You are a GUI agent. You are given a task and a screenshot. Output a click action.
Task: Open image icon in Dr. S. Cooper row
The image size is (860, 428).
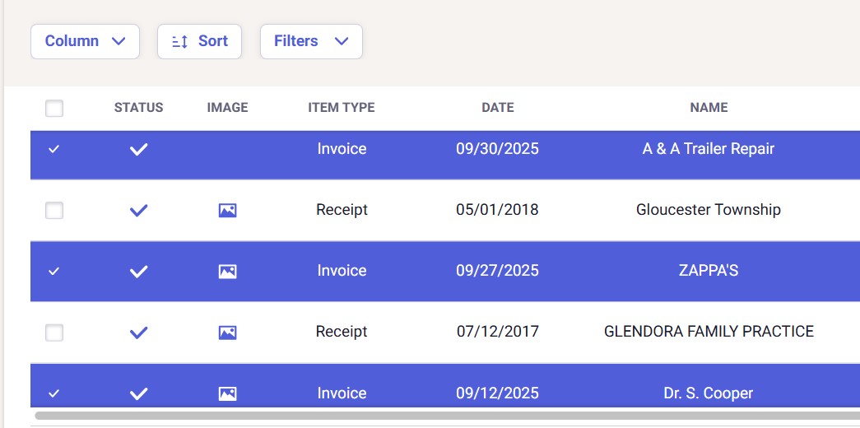point(227,393)
